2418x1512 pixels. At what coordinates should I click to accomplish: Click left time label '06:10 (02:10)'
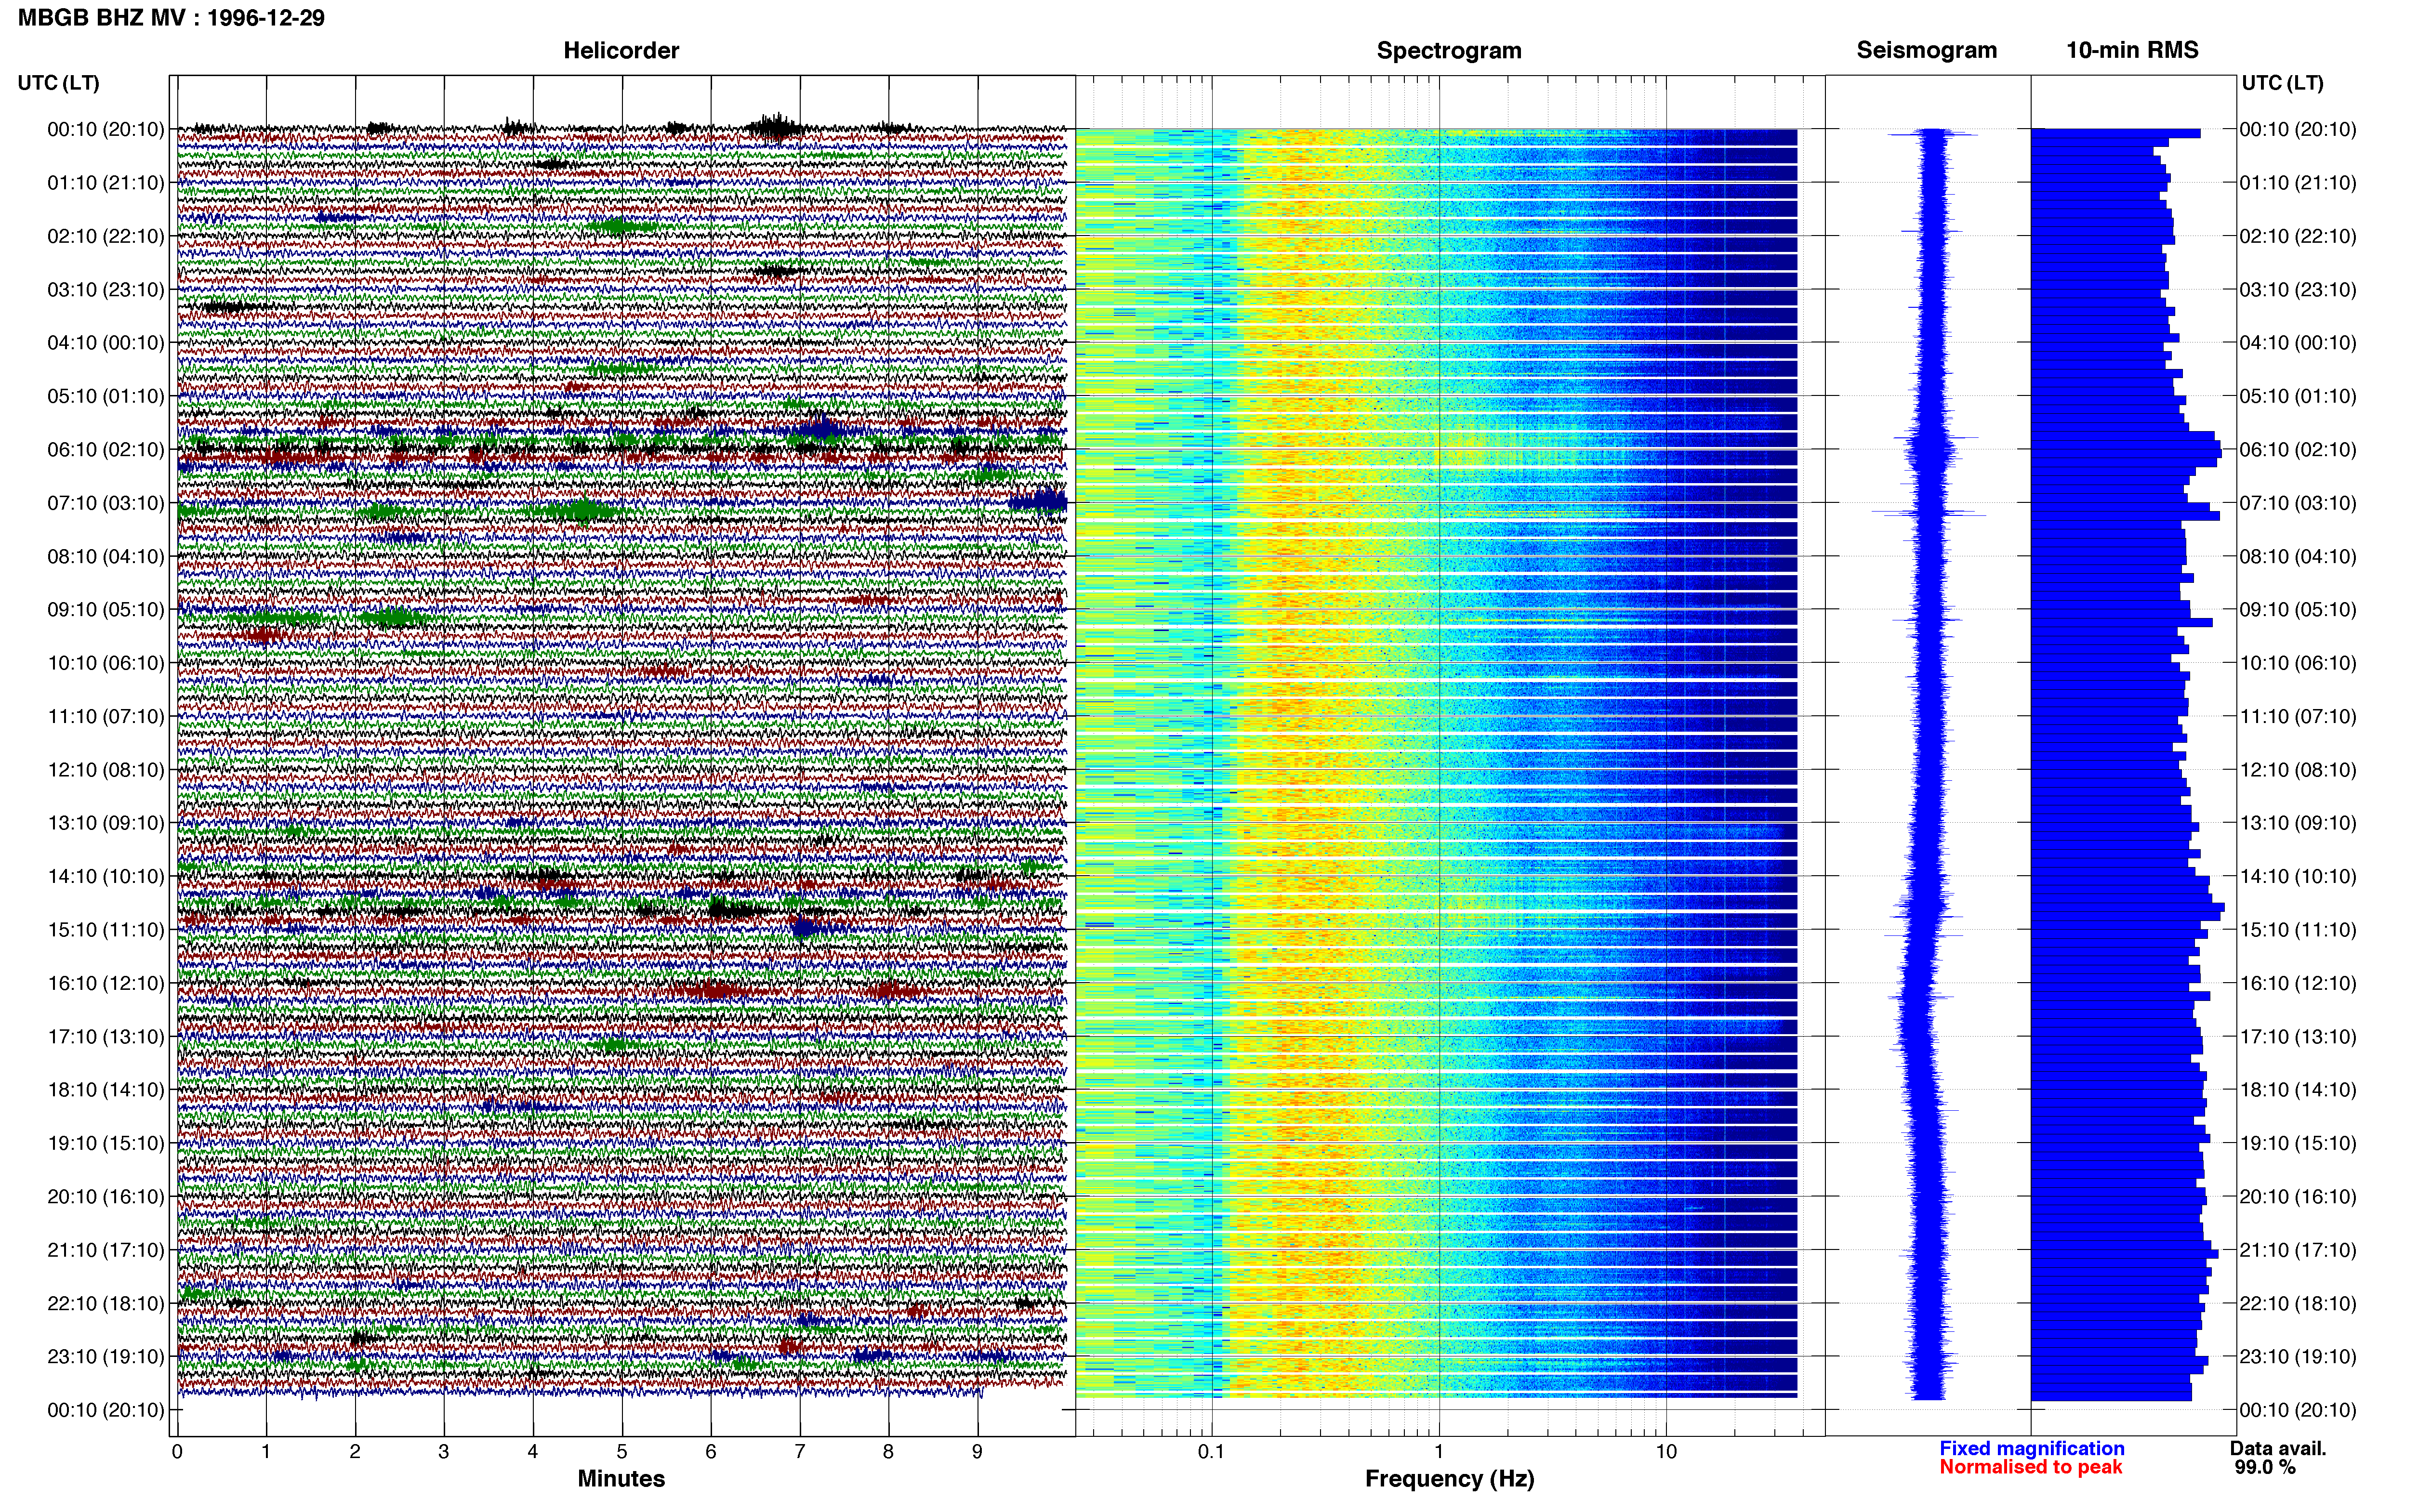106,450
